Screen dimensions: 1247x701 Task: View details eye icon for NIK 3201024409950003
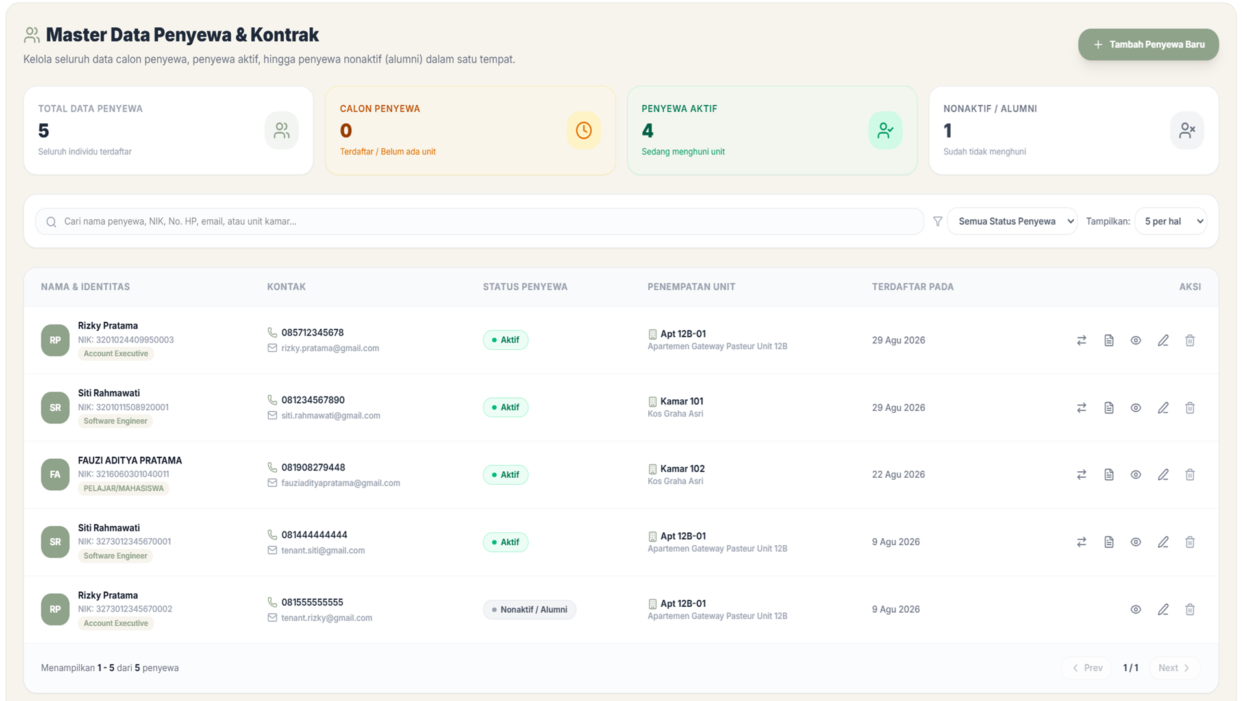click(x=1136, y=340)
